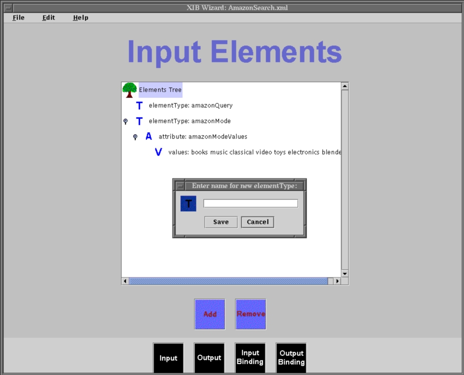The height and width of the screenshot is (375, 464).
Task: Focus the new elementType name field
Action: (251, 203)
